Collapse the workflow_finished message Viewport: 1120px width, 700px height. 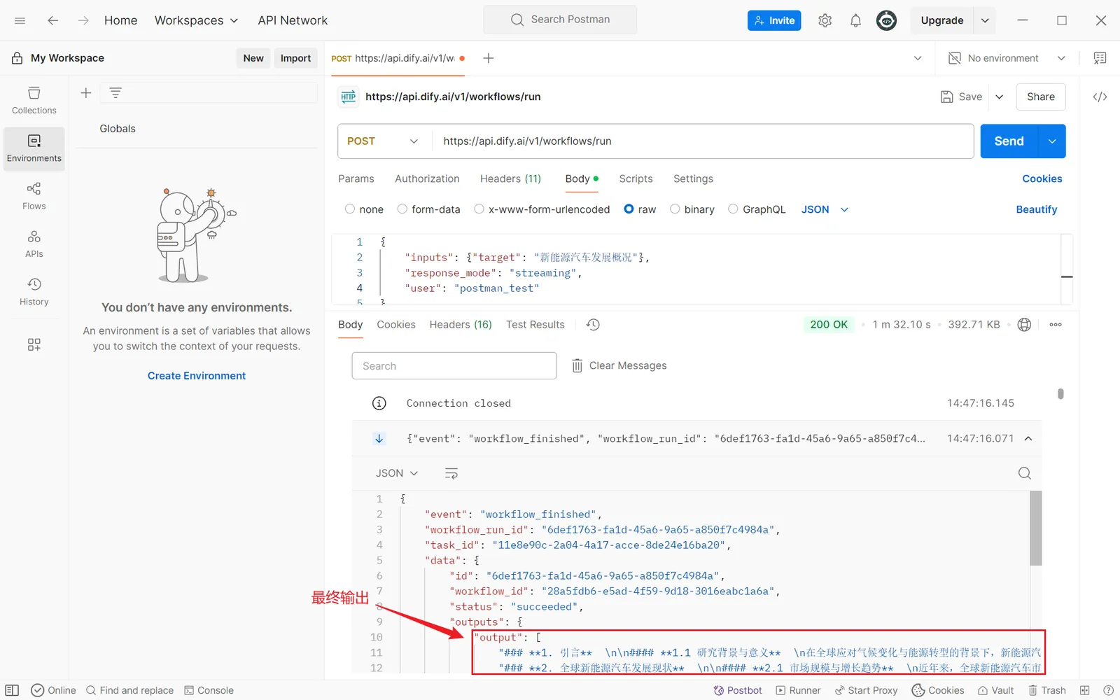[x=1028, y=439]
